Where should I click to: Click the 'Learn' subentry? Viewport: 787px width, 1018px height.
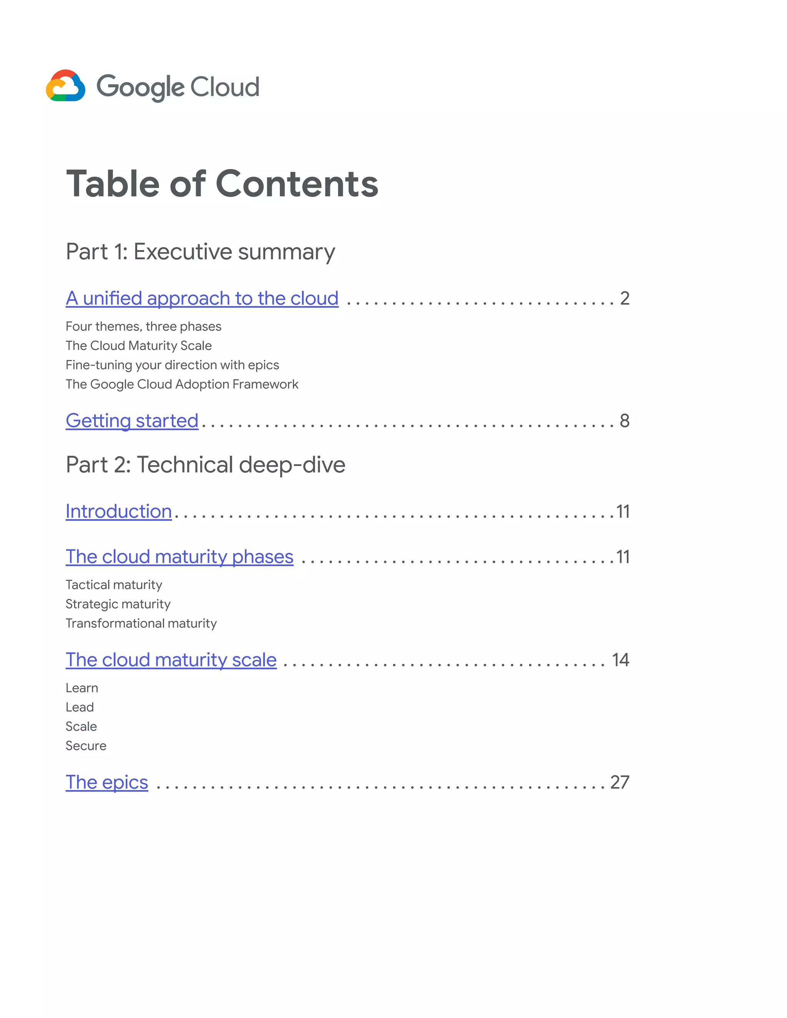(x=81, y=688)
